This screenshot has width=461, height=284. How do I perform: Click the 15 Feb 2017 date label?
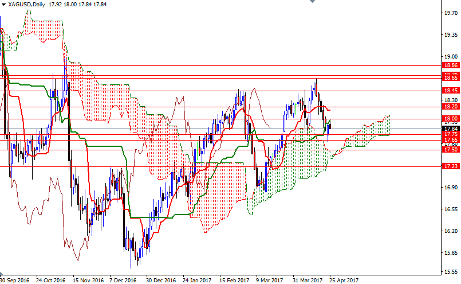tap(234, 280)
